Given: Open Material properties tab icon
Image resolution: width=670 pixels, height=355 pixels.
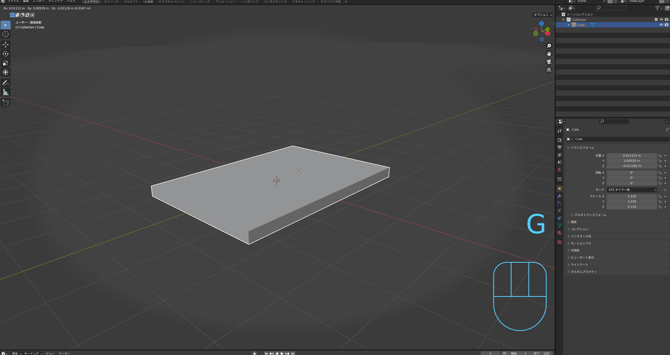Looking at the screenshot, I should pyautogui.click(x=560, y=233).
